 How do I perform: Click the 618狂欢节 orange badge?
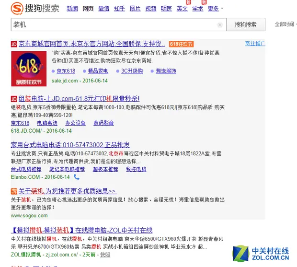(x=181, y=44)
